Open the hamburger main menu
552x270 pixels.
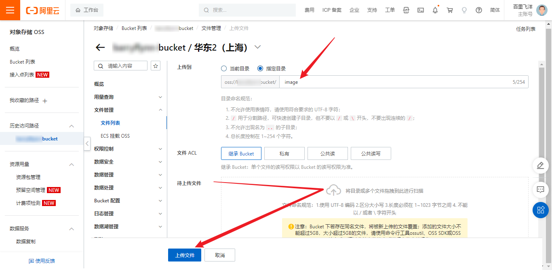pyautogui.click(x=10, y=10)
